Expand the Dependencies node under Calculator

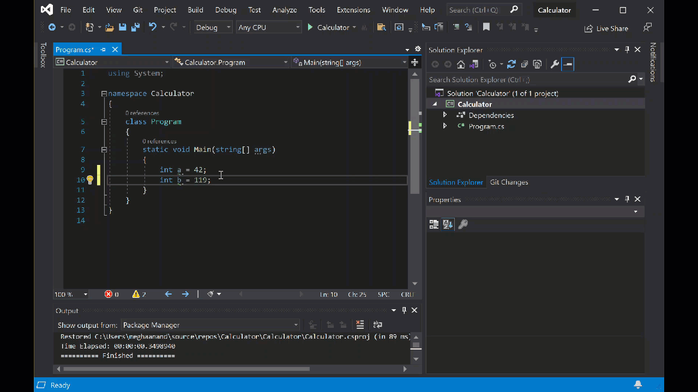pyautogui.click(x=445, y=115)
